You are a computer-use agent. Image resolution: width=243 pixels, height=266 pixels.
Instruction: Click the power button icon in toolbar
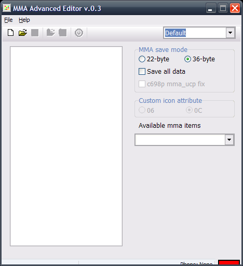[x=79, y=33]
